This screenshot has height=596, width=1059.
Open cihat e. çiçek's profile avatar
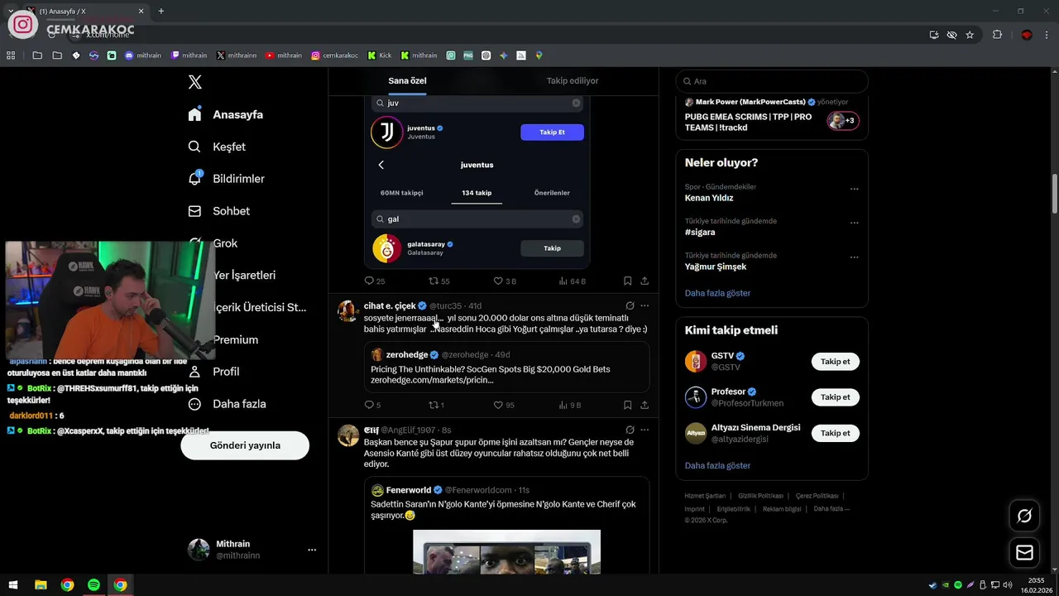pyautogui.click(x=348, y=310)
